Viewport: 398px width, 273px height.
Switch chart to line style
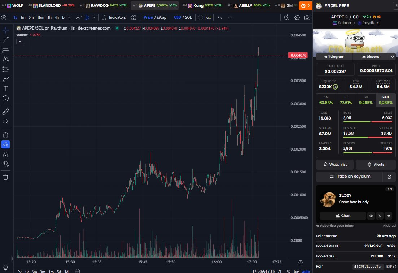click(x=79, y=18)
